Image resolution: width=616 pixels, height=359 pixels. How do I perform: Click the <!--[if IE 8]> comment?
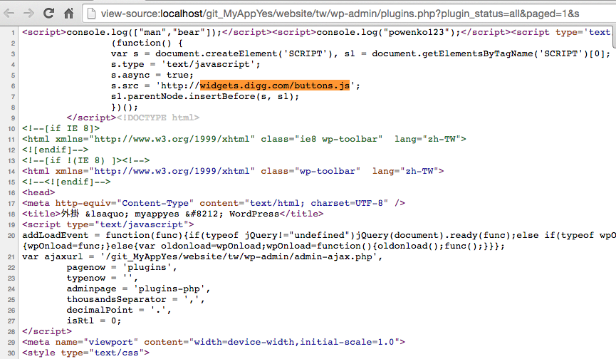pos(61,128)
